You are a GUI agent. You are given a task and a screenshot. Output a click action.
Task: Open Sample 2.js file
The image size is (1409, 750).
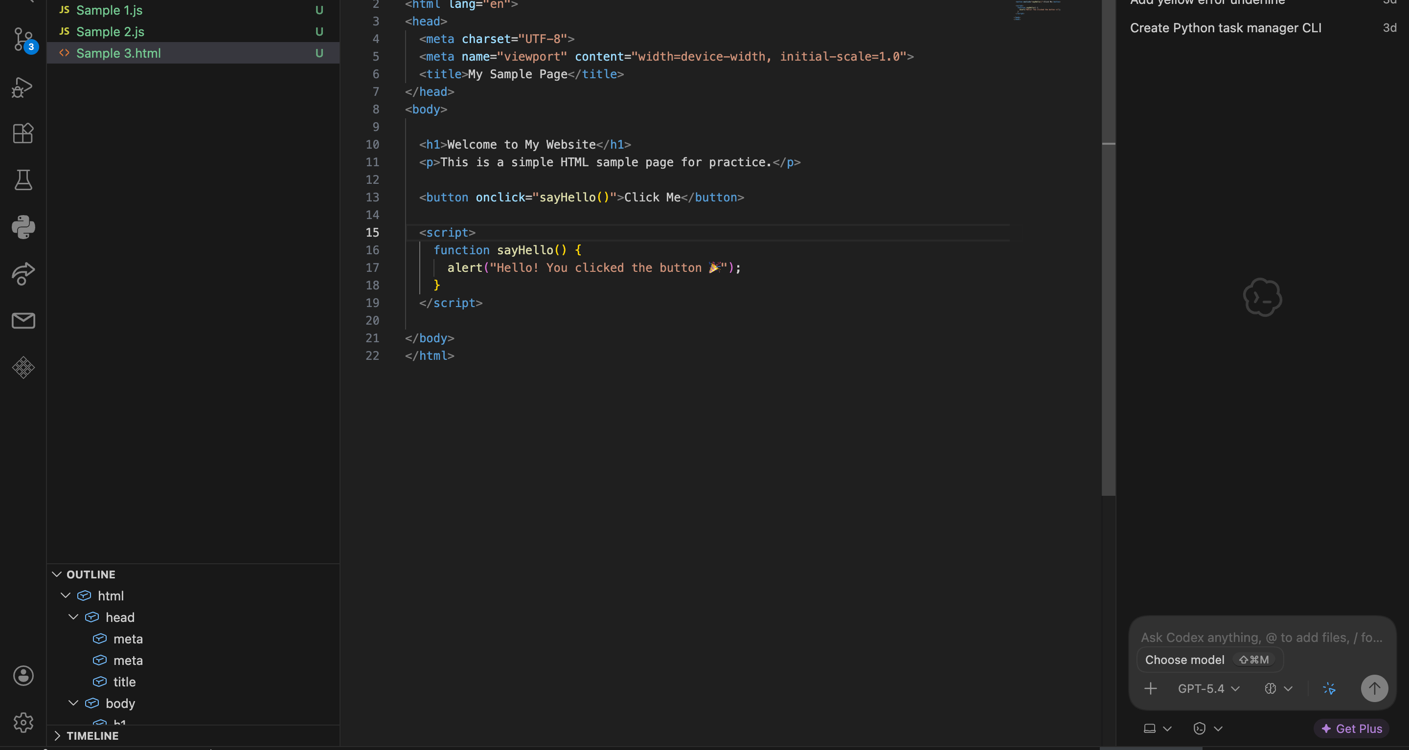click(110, 32)
